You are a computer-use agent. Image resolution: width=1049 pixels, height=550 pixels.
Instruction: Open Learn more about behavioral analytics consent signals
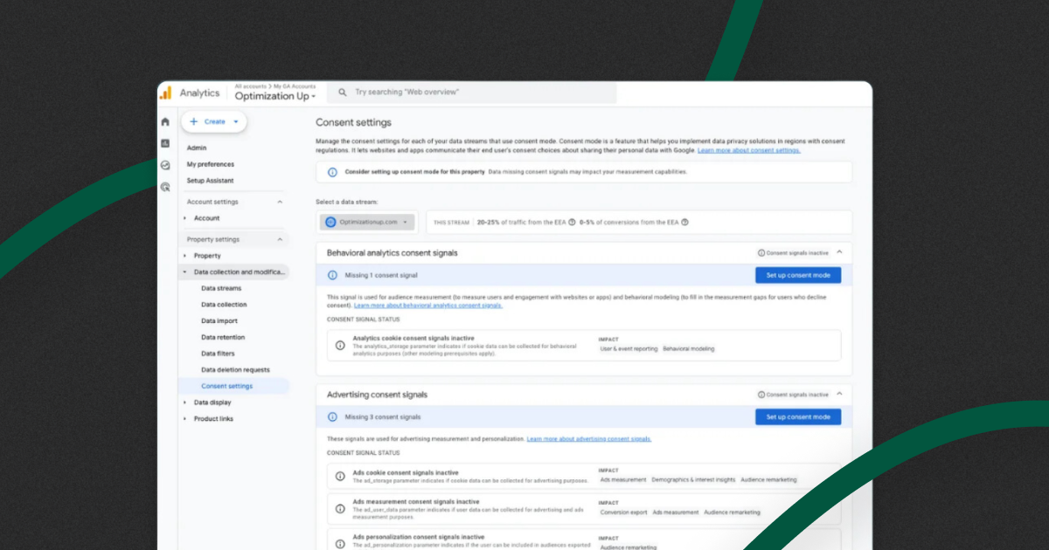tap(428, 306)
